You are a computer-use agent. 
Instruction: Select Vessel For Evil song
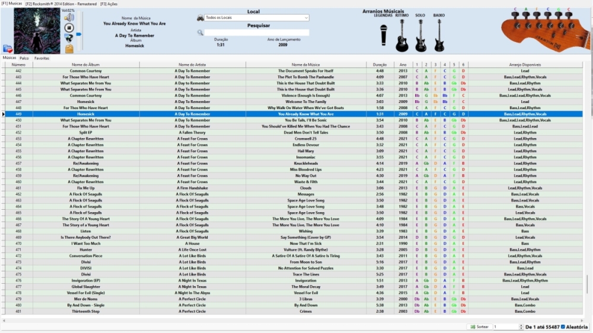pos(294,293)
